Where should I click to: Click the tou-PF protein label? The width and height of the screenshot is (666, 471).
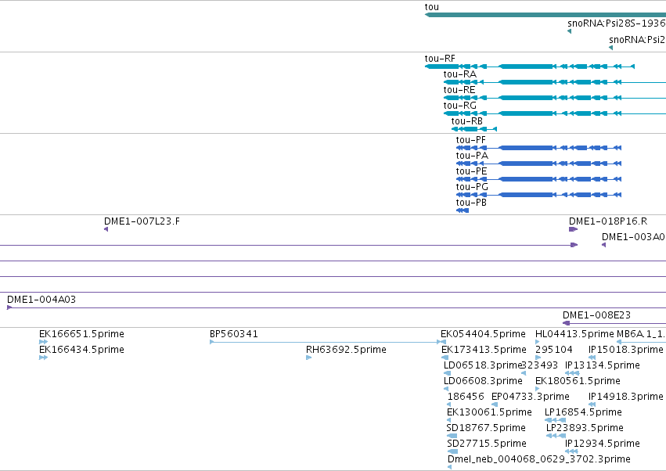coord(470,140)
